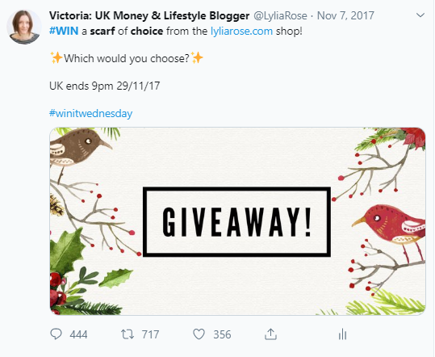435x357 pixels.
Task: Click the 356 likes count
Action: [222, 334]
